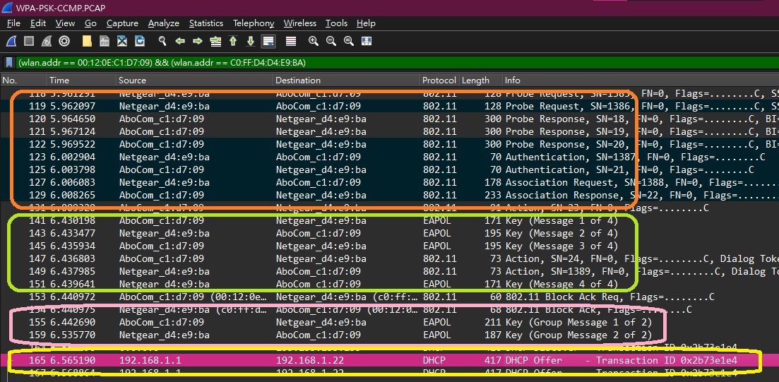
Task: Click into the wlan.addr display filter field
Action: pos(398,63)
